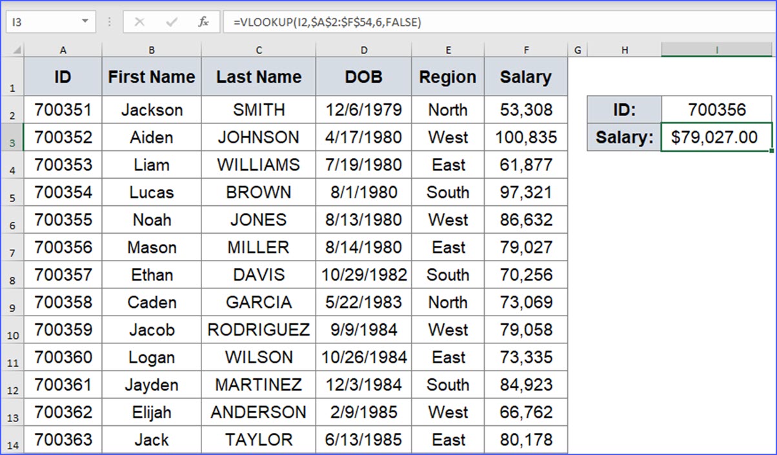Select the ID input cell containing 700356

(716, 110)
